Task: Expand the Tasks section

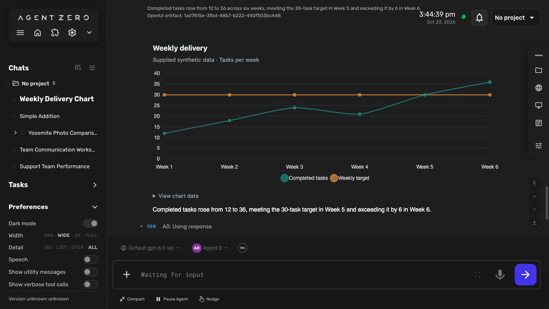Action: pyautogui.click(x=95, y=185)
